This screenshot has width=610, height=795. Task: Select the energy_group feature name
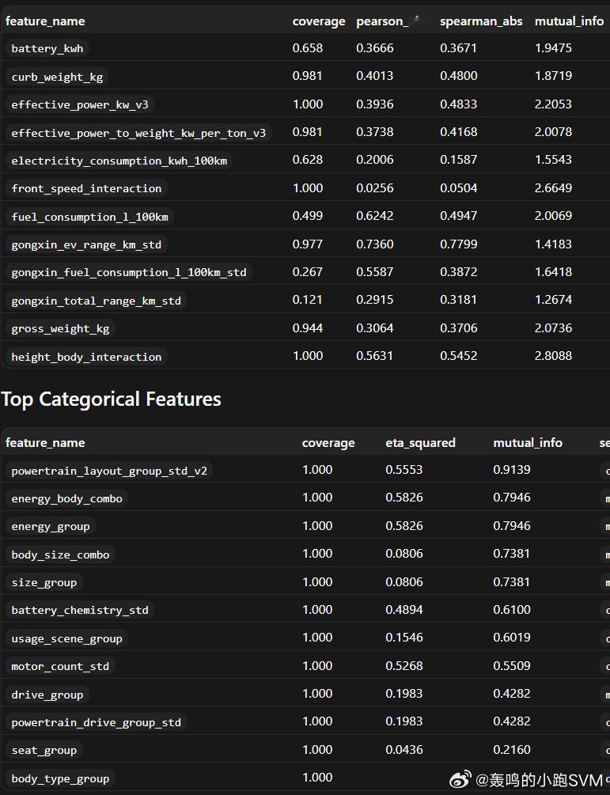(51, 527)
